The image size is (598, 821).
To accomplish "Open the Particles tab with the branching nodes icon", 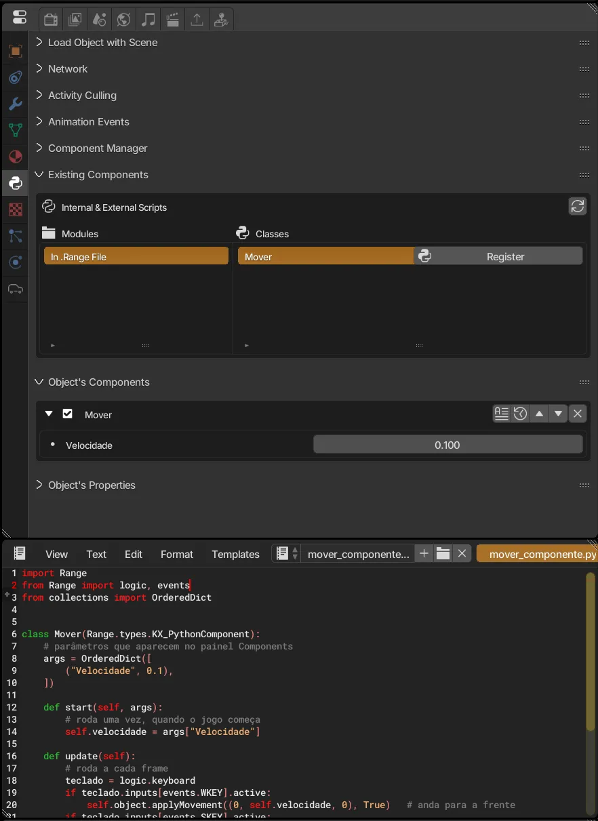I will [x=15, y=236].
